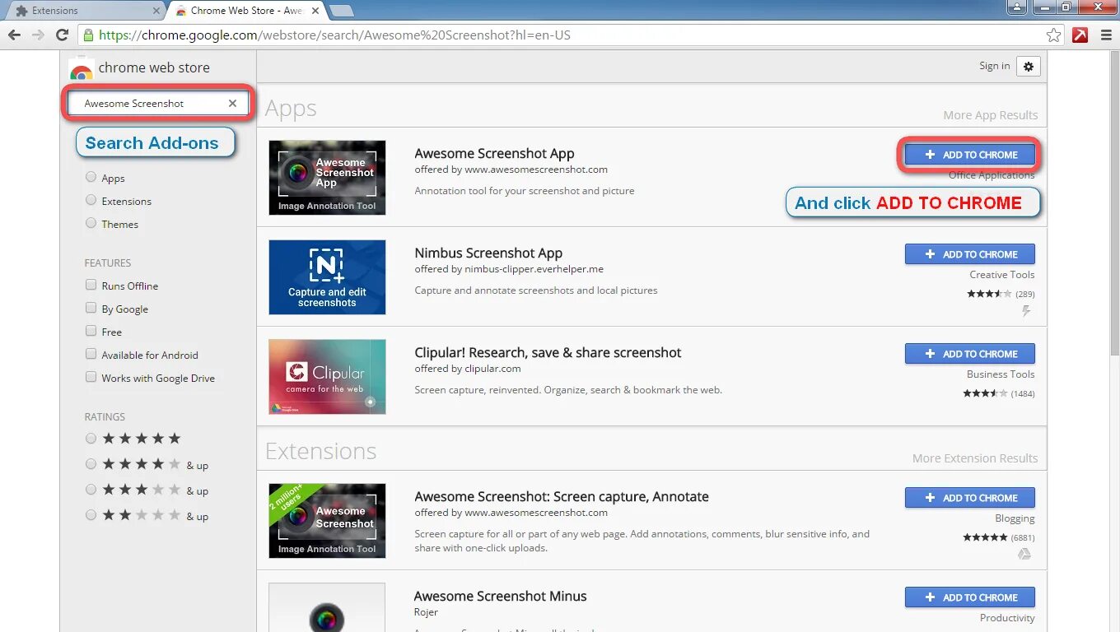Click the green padlock security icon
The image size is (1120, 632).
coord(88,35)
